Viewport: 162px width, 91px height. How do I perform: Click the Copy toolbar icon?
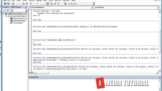tap(20, 4)
